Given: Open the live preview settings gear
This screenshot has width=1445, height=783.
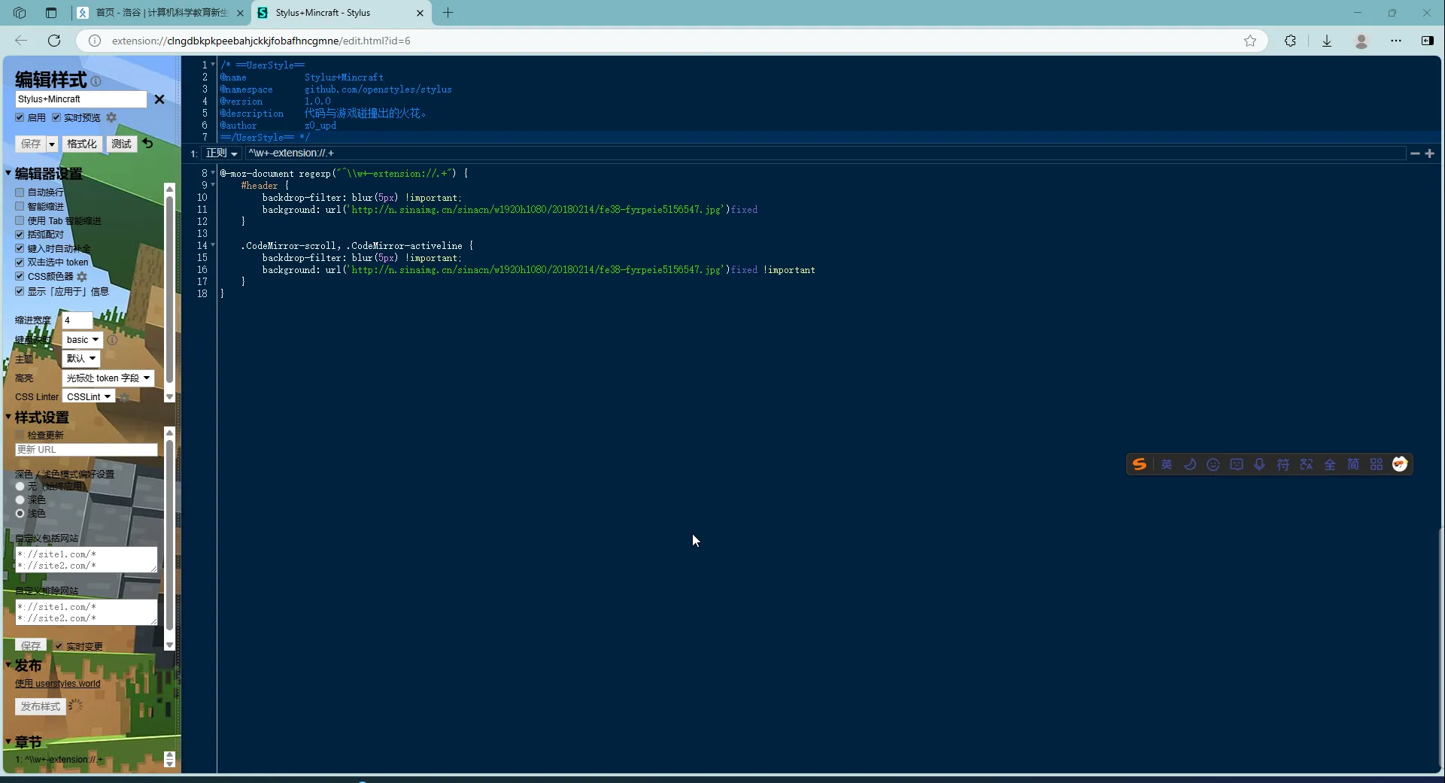Looking at the screenshot, I should (111, 117).
